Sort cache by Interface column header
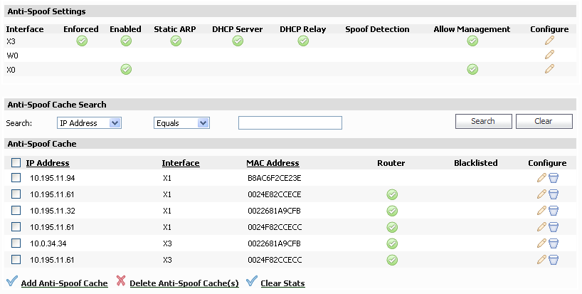This screenshot has width=582, height=294. pos(181,163)
